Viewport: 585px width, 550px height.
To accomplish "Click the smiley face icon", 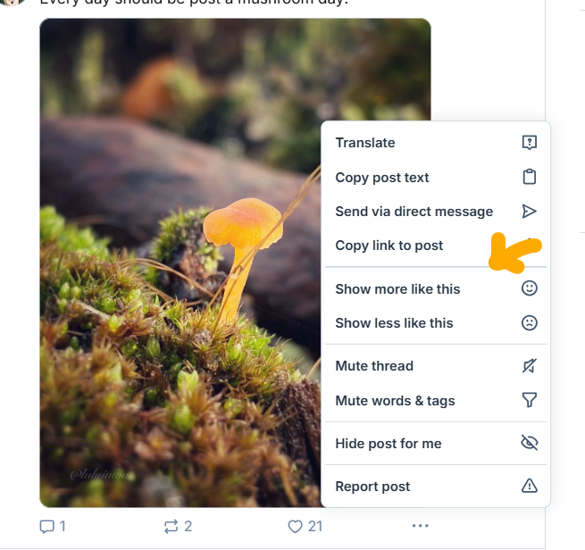I will pyautogui.click(x=529, y=288).
